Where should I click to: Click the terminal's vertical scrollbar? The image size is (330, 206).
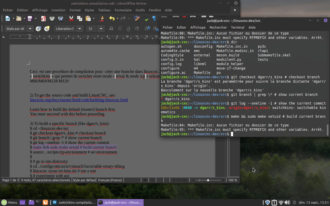(328, 130)
